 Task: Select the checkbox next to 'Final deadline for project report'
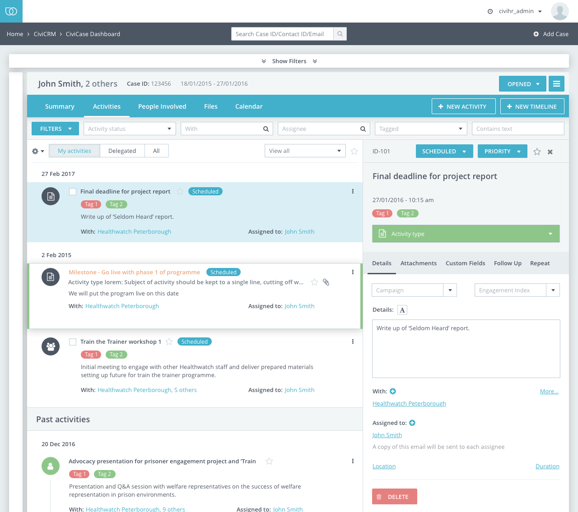tap(73, 191)
